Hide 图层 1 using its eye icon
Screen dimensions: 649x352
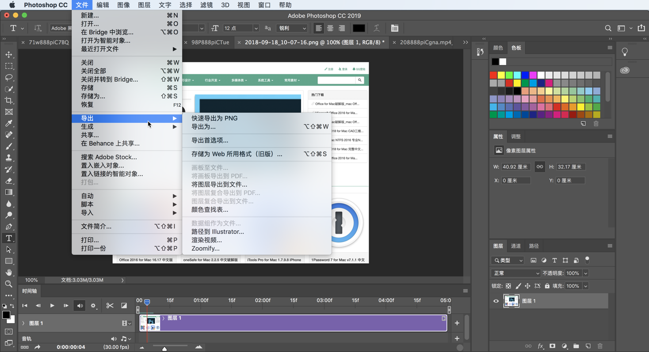(496, 301)
